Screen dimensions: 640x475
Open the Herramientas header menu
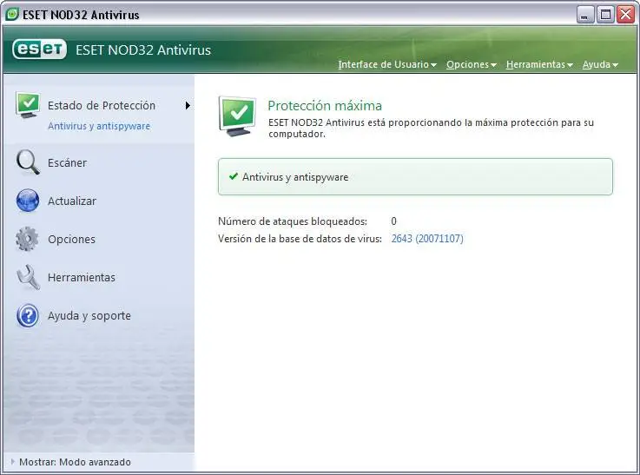pyautogui.click(x=539, y=64)
